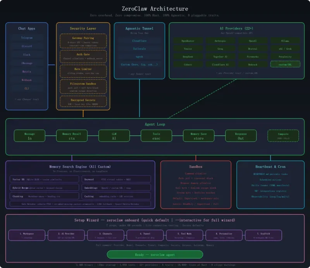310x268 pixels.
Task: Click the Vector DB memory cell
Action: [44, 179]
